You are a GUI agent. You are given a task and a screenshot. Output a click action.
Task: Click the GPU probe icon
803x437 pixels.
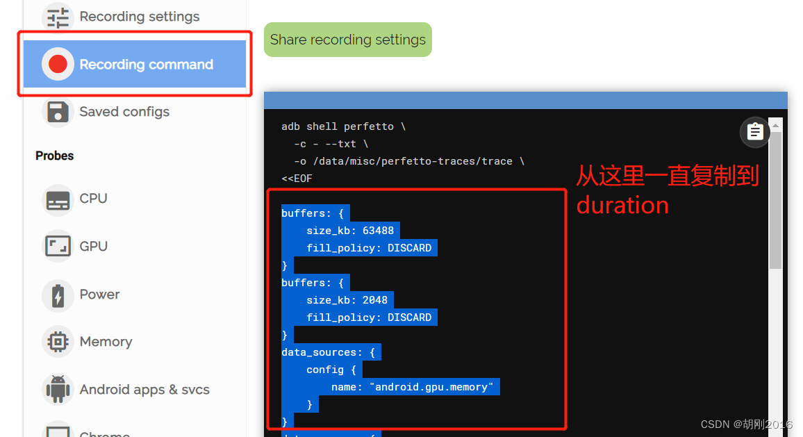pyautogui.click(x=58, y=246)
